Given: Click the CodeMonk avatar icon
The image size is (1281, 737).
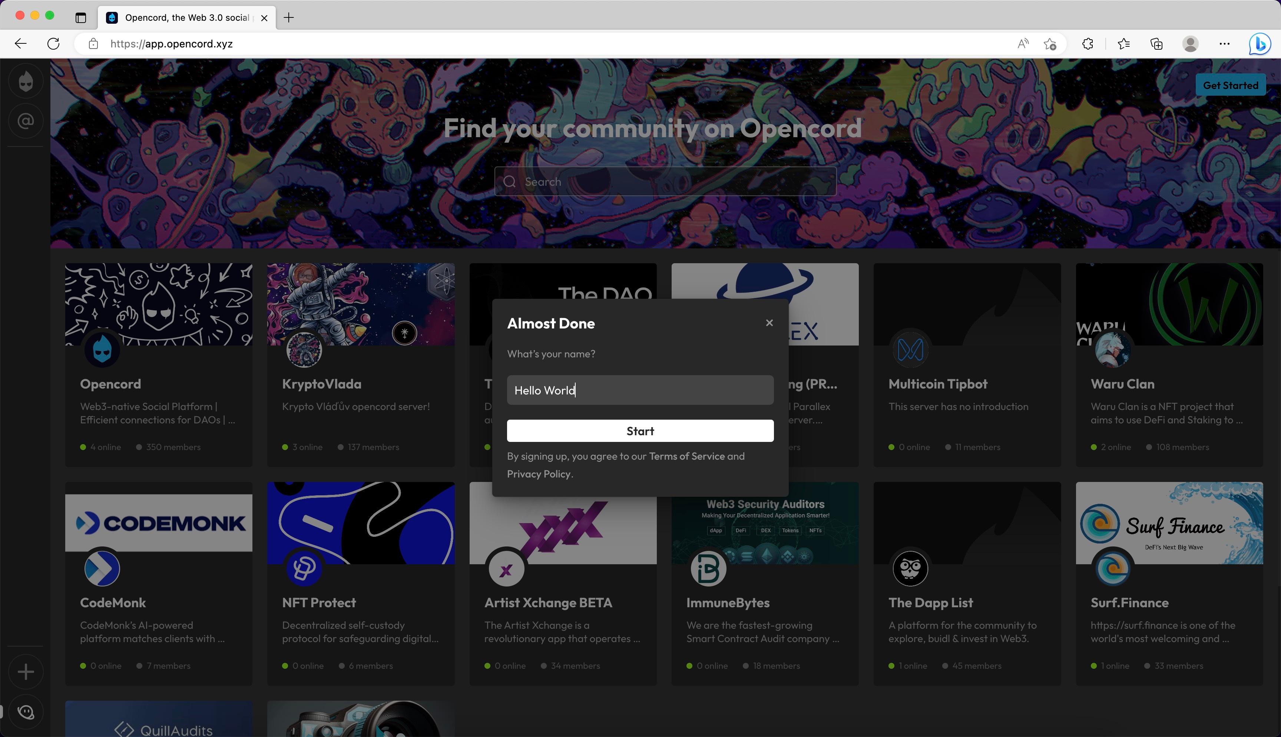Looking at the screenshot, I should tap(102, 568).
